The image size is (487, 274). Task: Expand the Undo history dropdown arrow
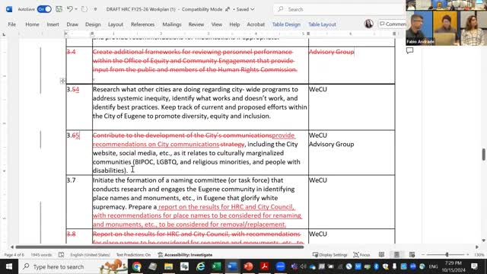tap(76, 9)
